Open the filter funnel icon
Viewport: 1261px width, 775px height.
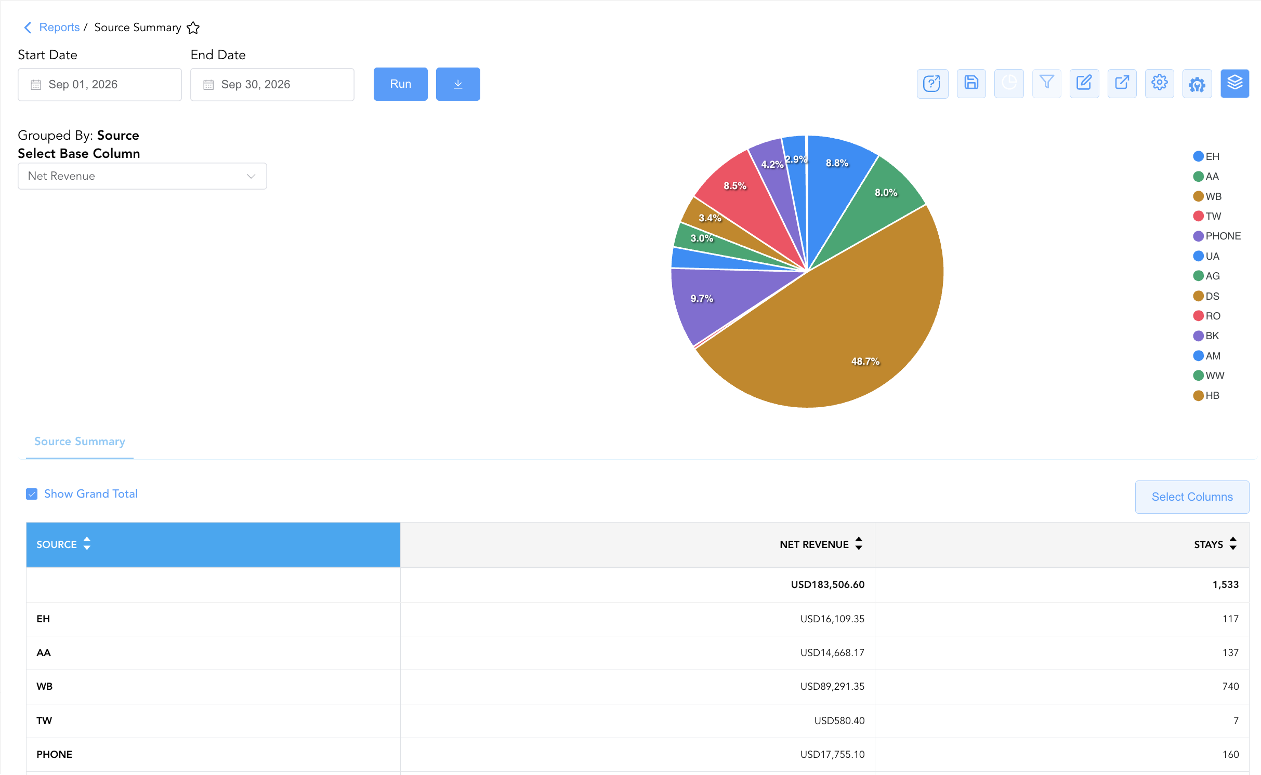(x=1046, y=84)
